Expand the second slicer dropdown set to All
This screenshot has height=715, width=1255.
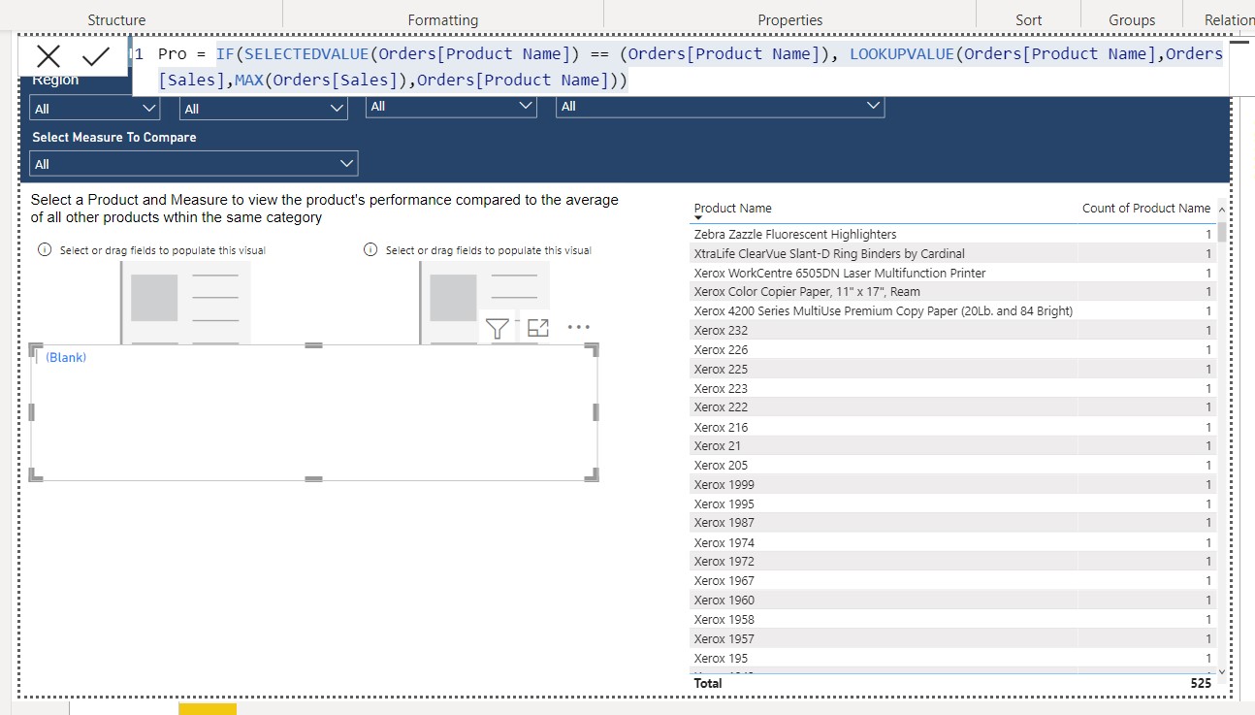pos(264,109)
